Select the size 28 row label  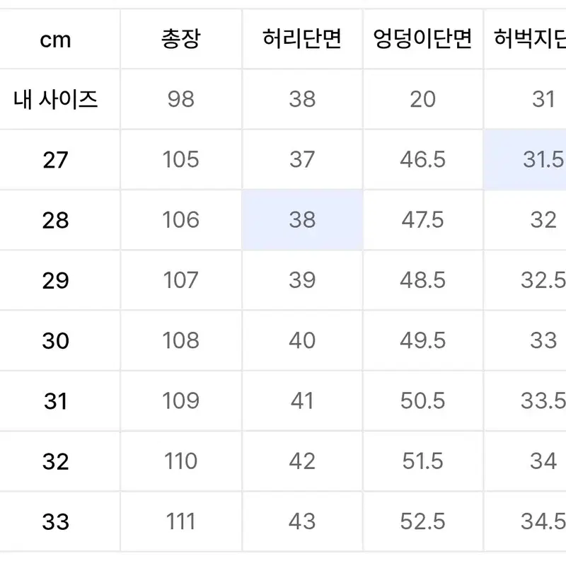click(x=56, y=220)
